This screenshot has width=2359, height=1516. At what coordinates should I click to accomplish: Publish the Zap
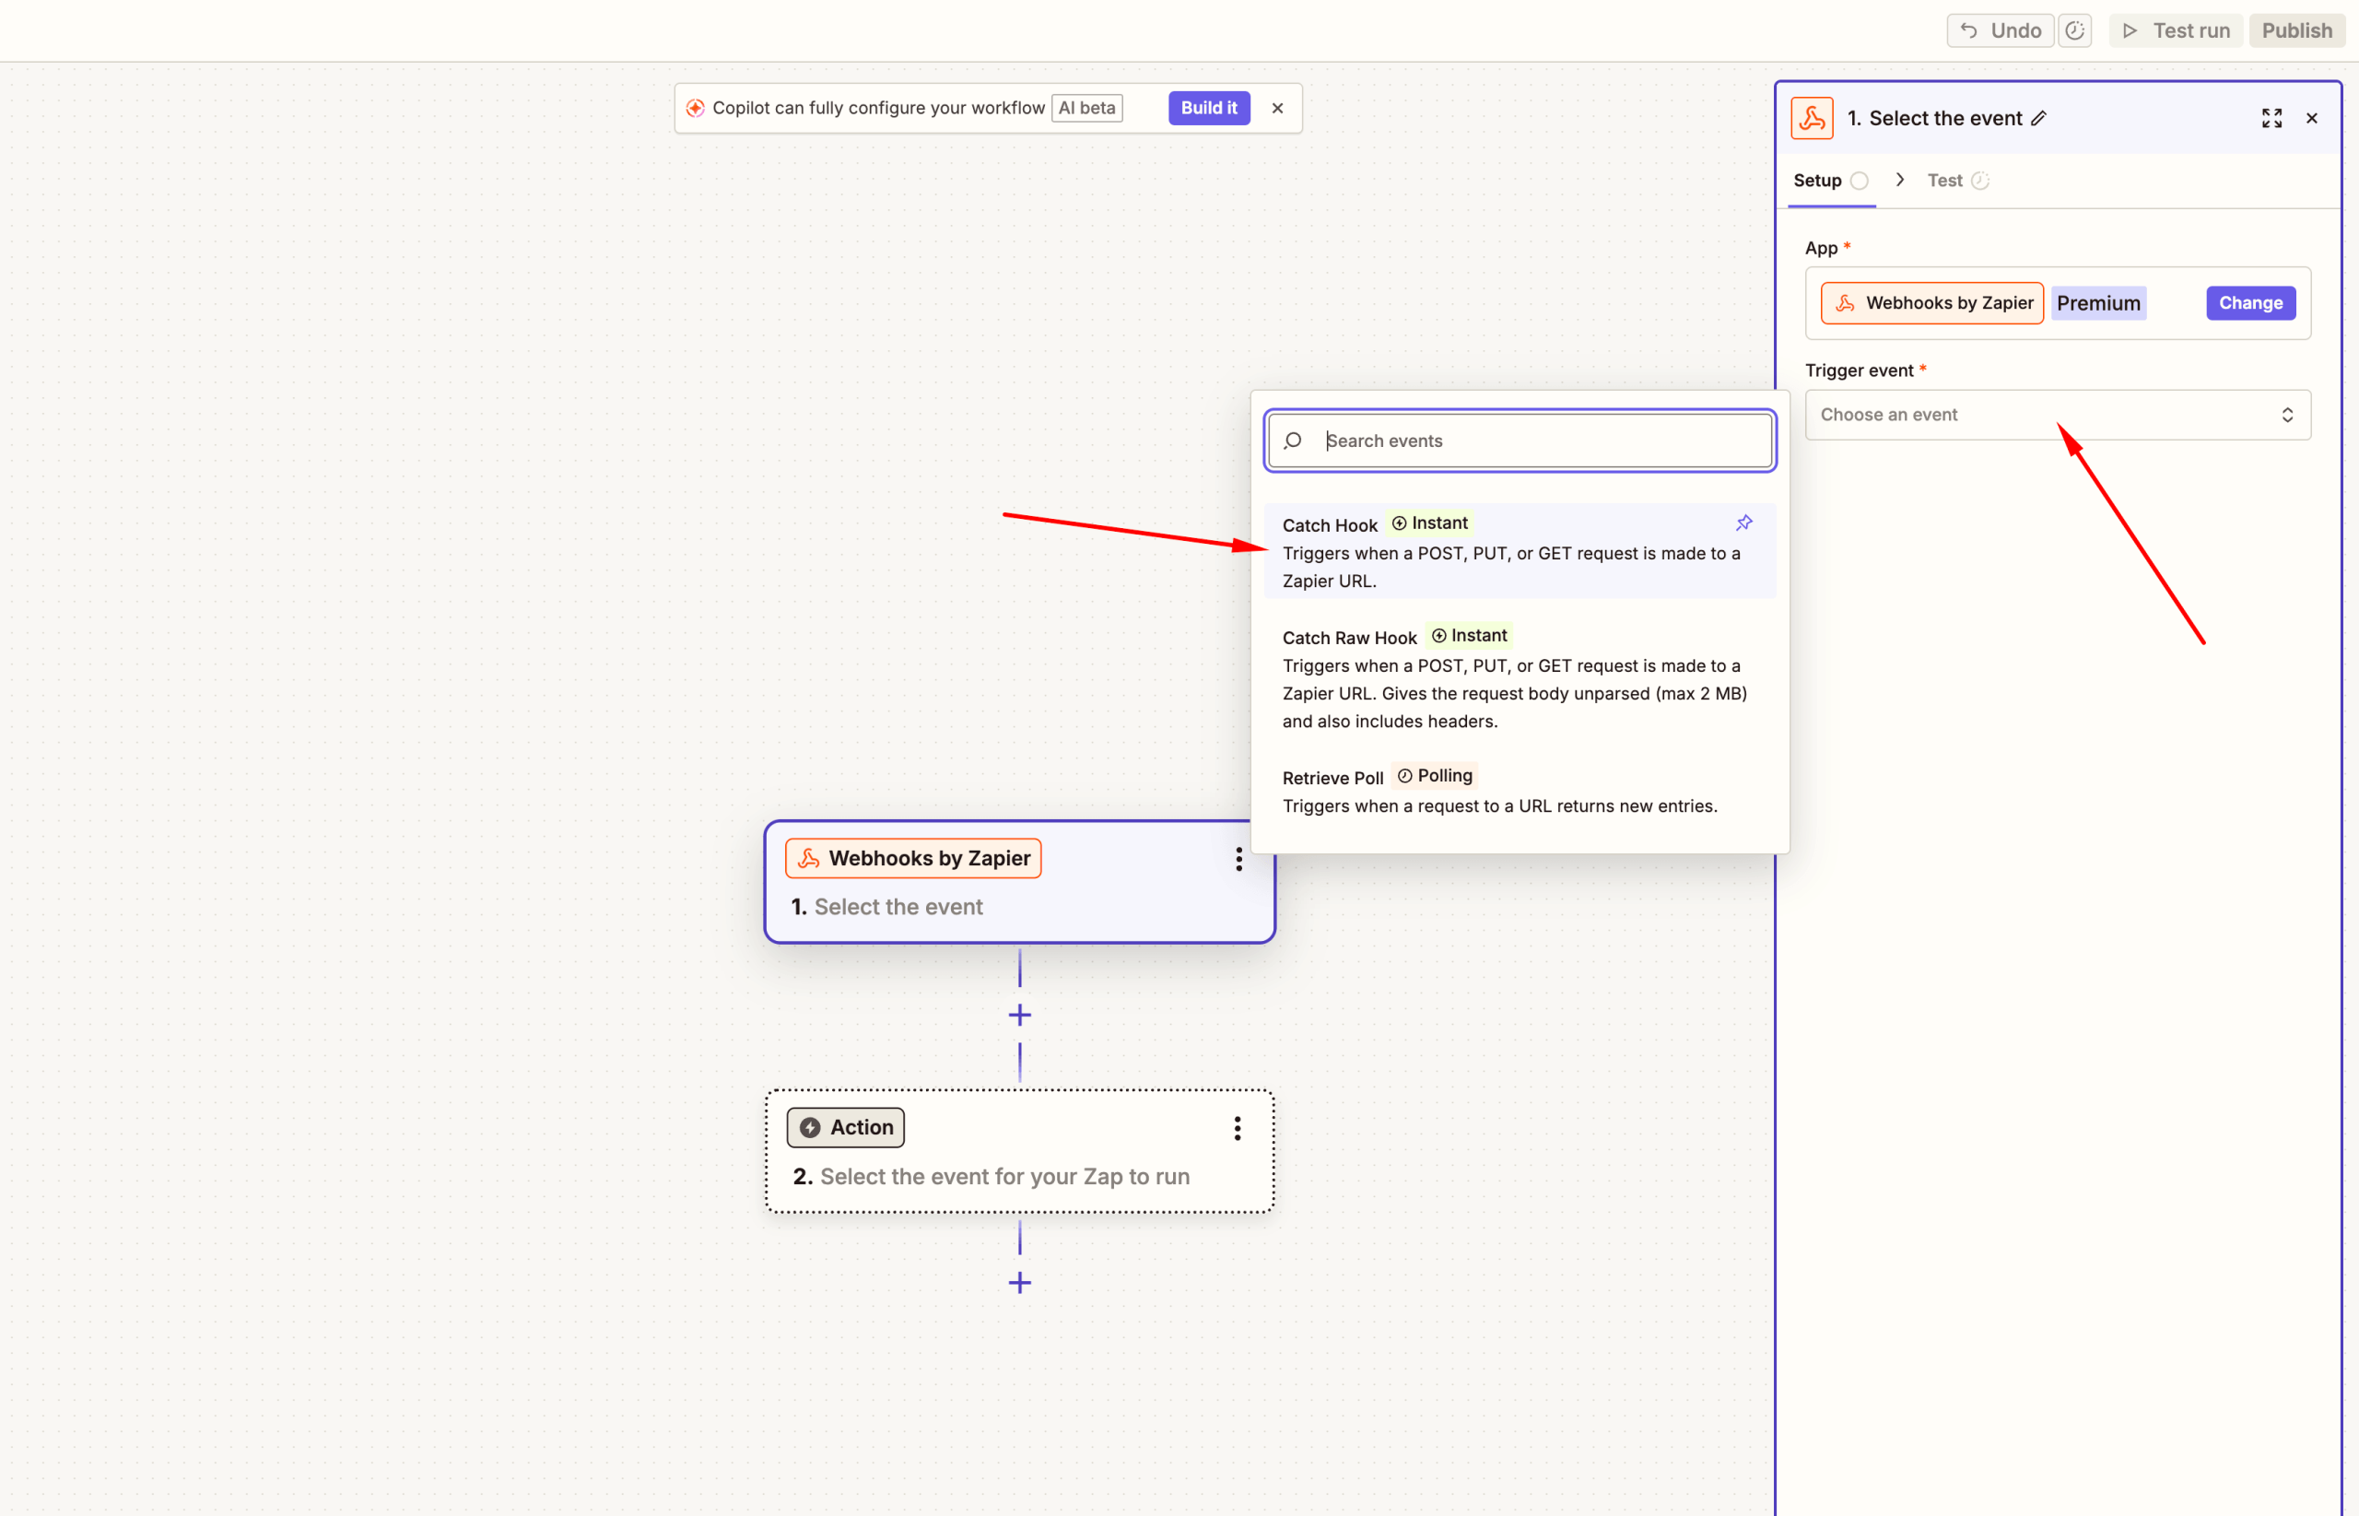coord(2297,30)
